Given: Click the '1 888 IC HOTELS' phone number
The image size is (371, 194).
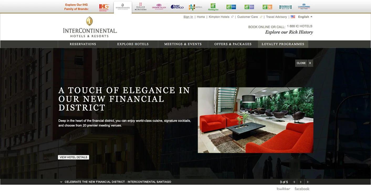Looking at the screenshot, I should (300, 26).
